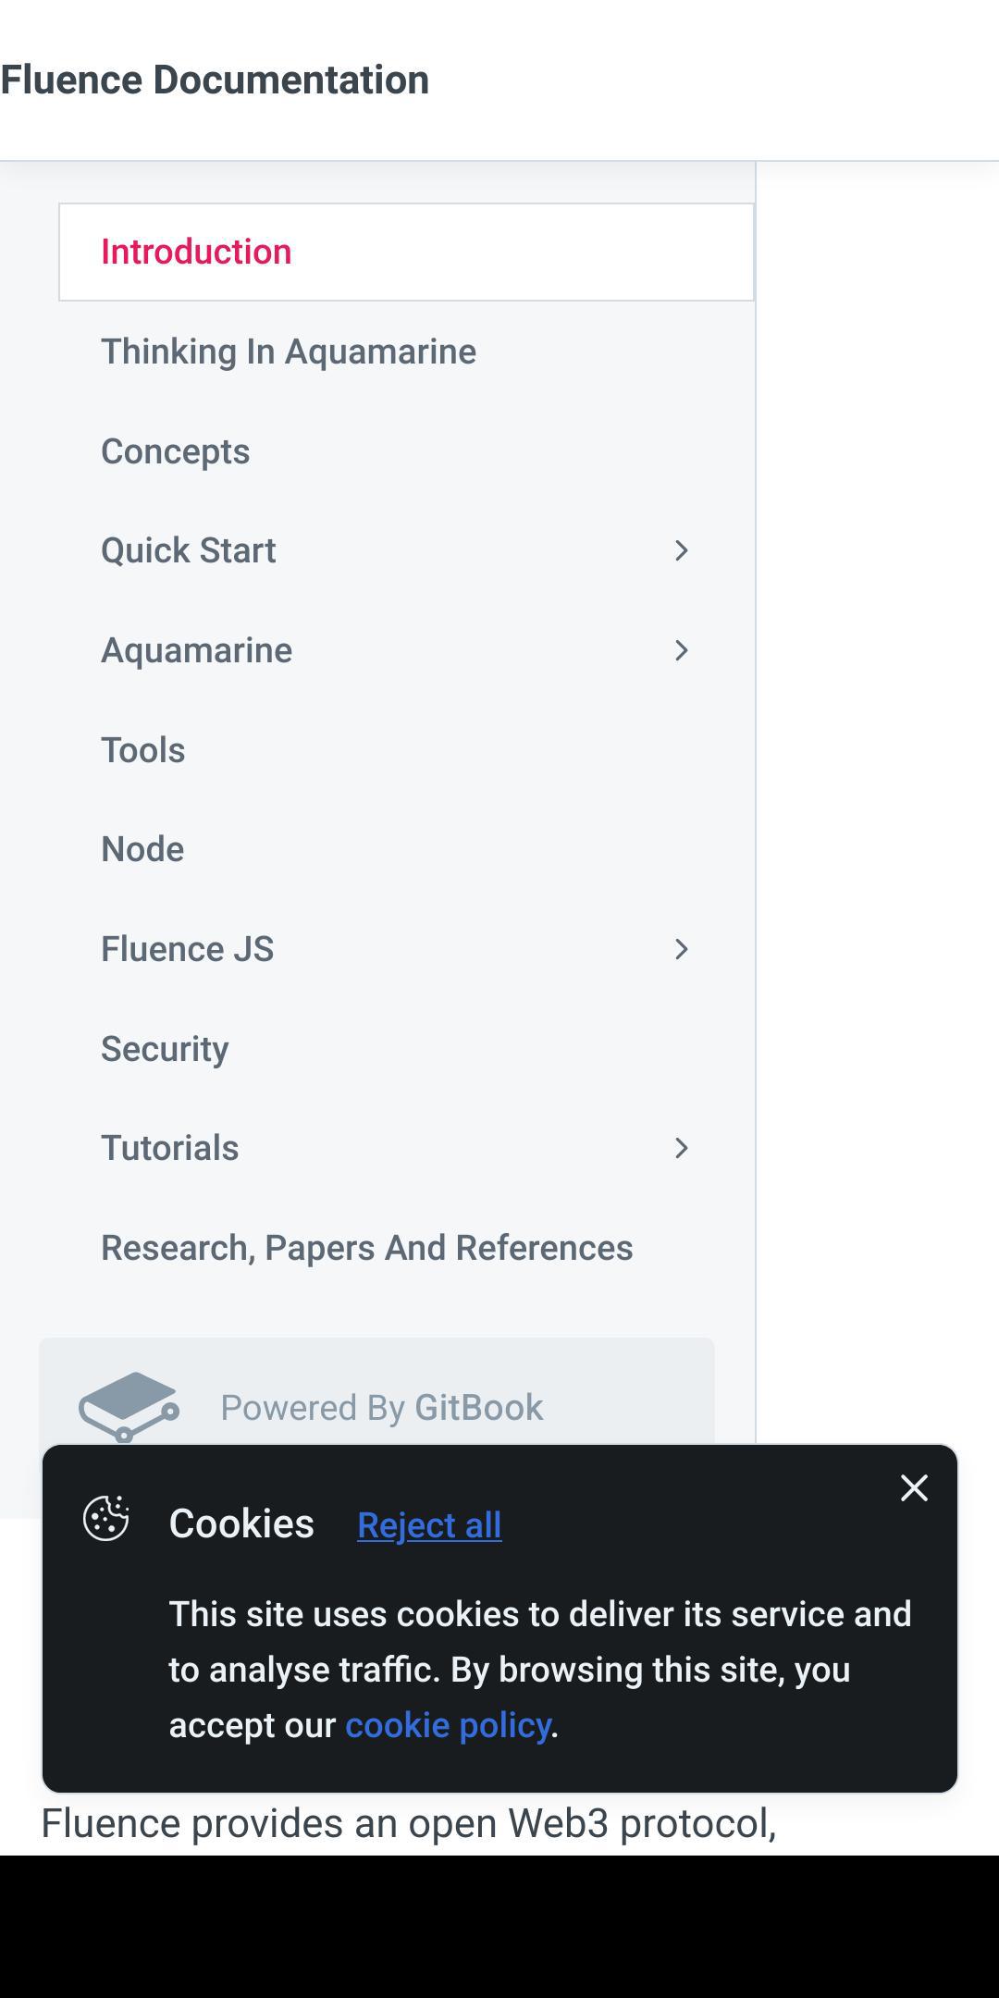Screen dimensions: 999x1998
Task: Expand the Aquamarine section
Action: 682,650
